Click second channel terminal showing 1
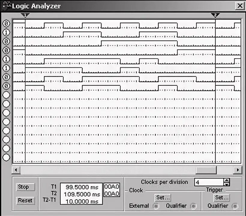Viewport: 246px width, 216px height. click(x=6, y=32)
